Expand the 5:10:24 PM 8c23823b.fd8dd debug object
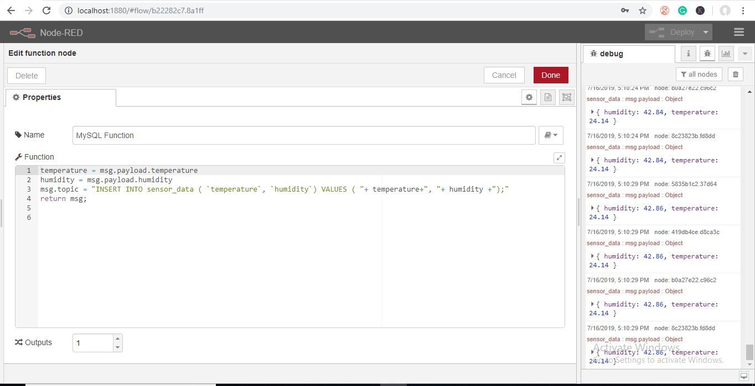Screen dimensions: 755x386 coord(592,160)
